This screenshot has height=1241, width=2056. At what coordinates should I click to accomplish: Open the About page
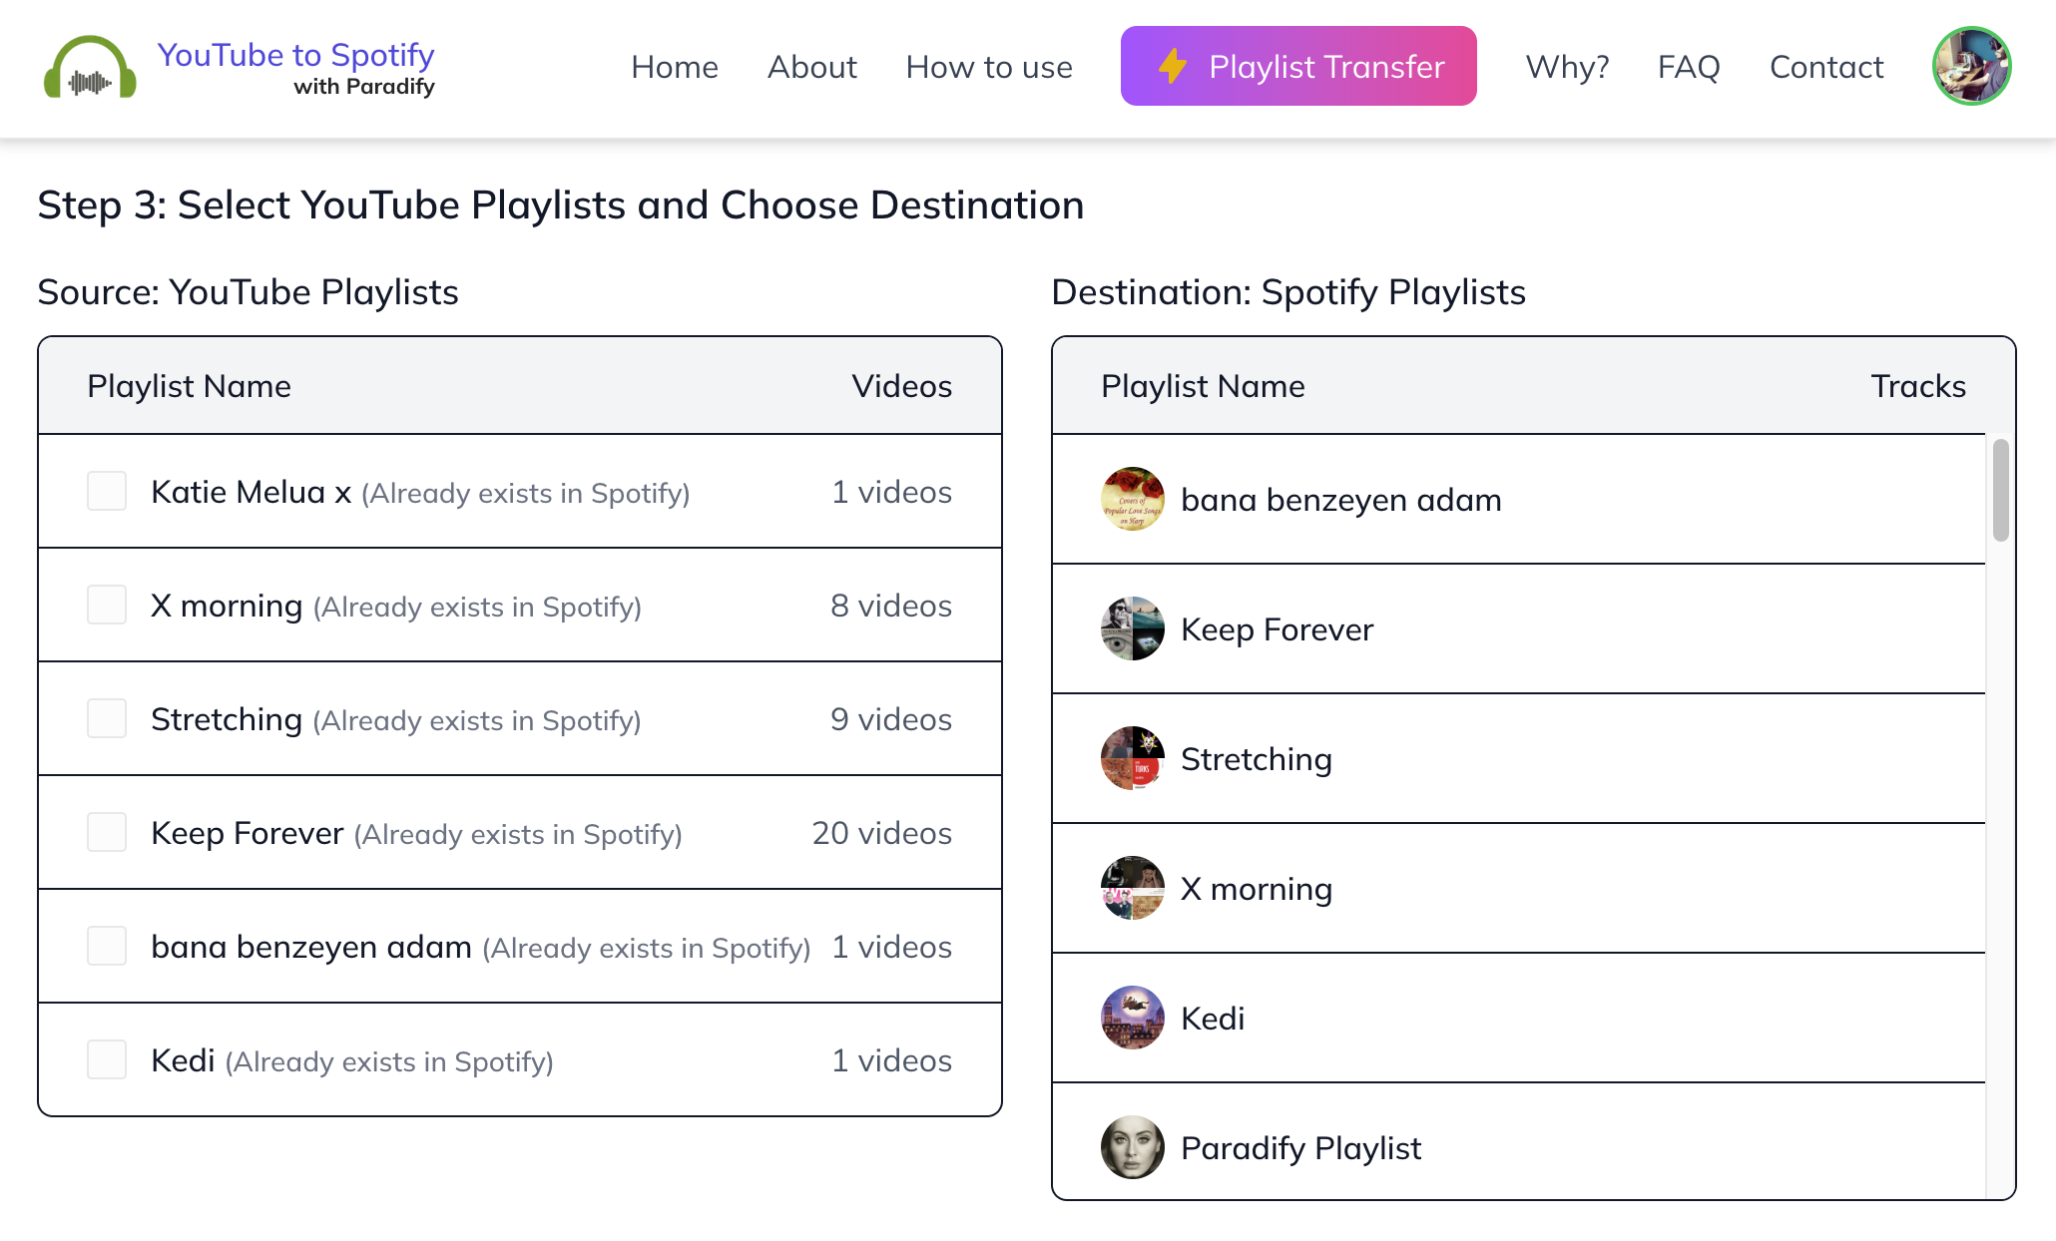[x=812, y=67]
